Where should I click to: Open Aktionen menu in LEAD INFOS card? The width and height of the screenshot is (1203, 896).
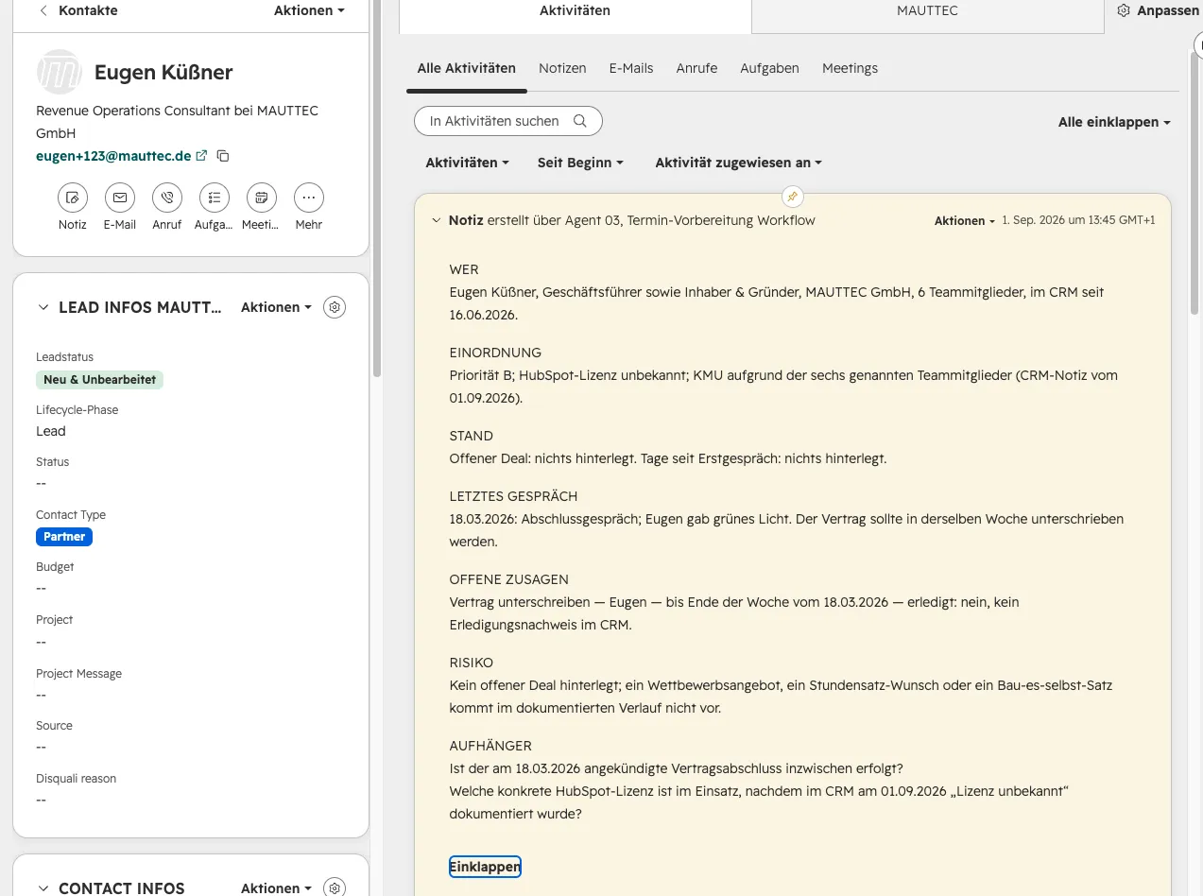coord(276,307)
